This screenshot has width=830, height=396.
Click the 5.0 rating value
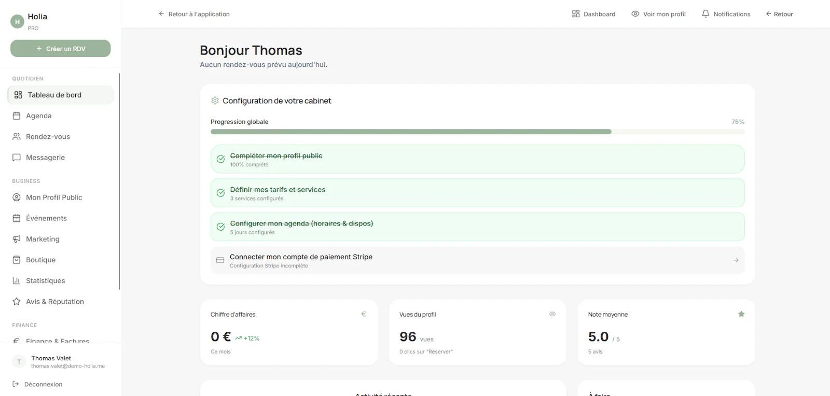tap(598, 337)
